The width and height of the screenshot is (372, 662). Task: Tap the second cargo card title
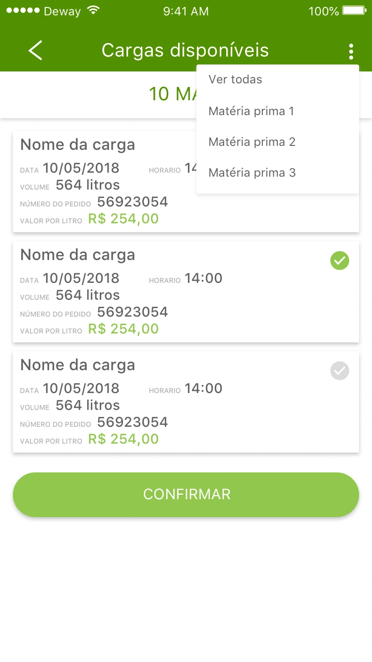click(77, 255)
